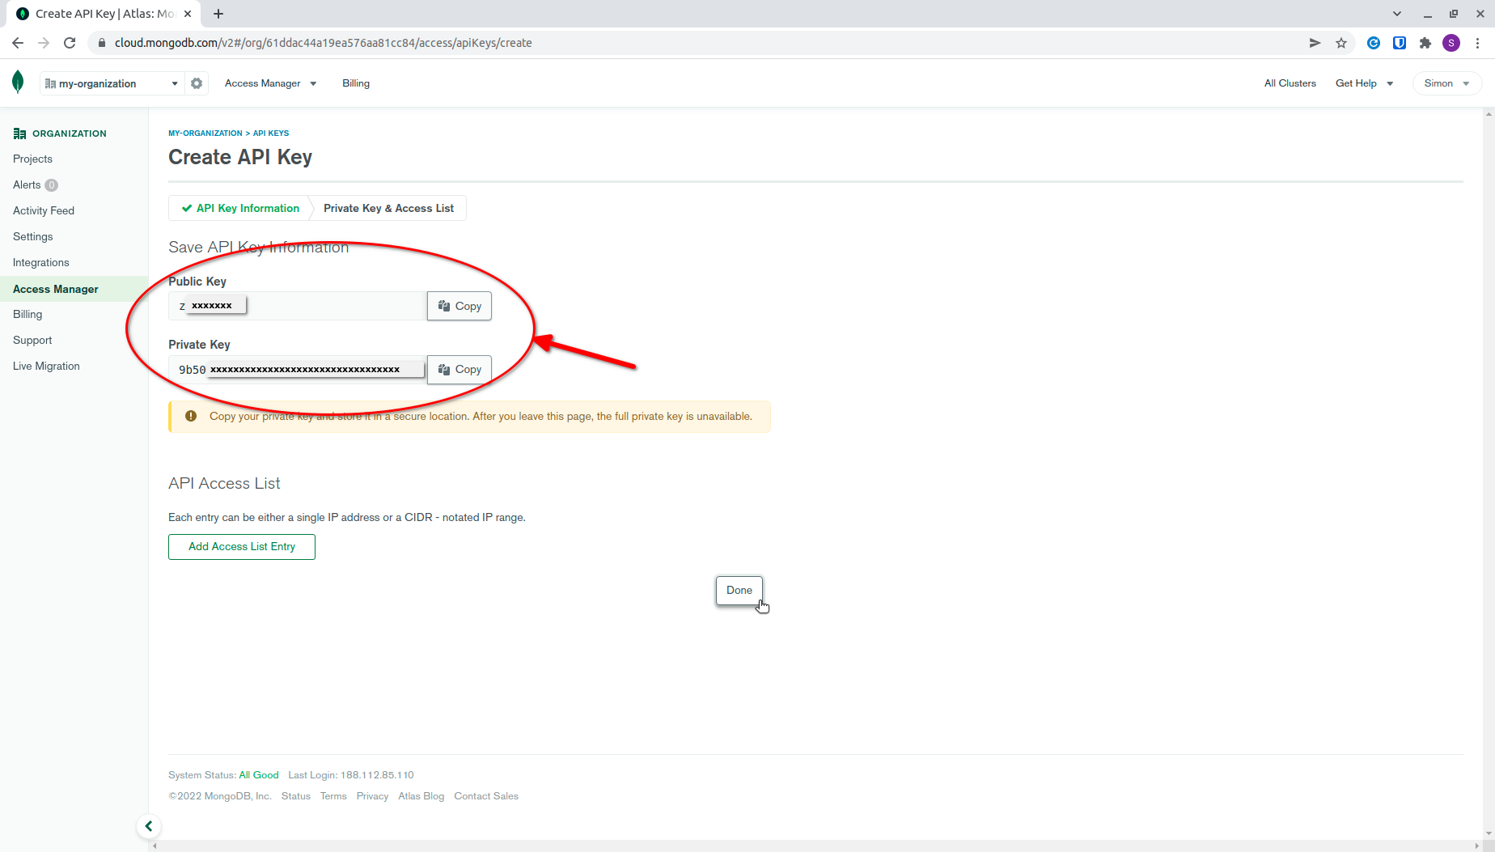Close the Create API Key tab
Viewport: 1495px width, 852px height.
click(188, 14)
